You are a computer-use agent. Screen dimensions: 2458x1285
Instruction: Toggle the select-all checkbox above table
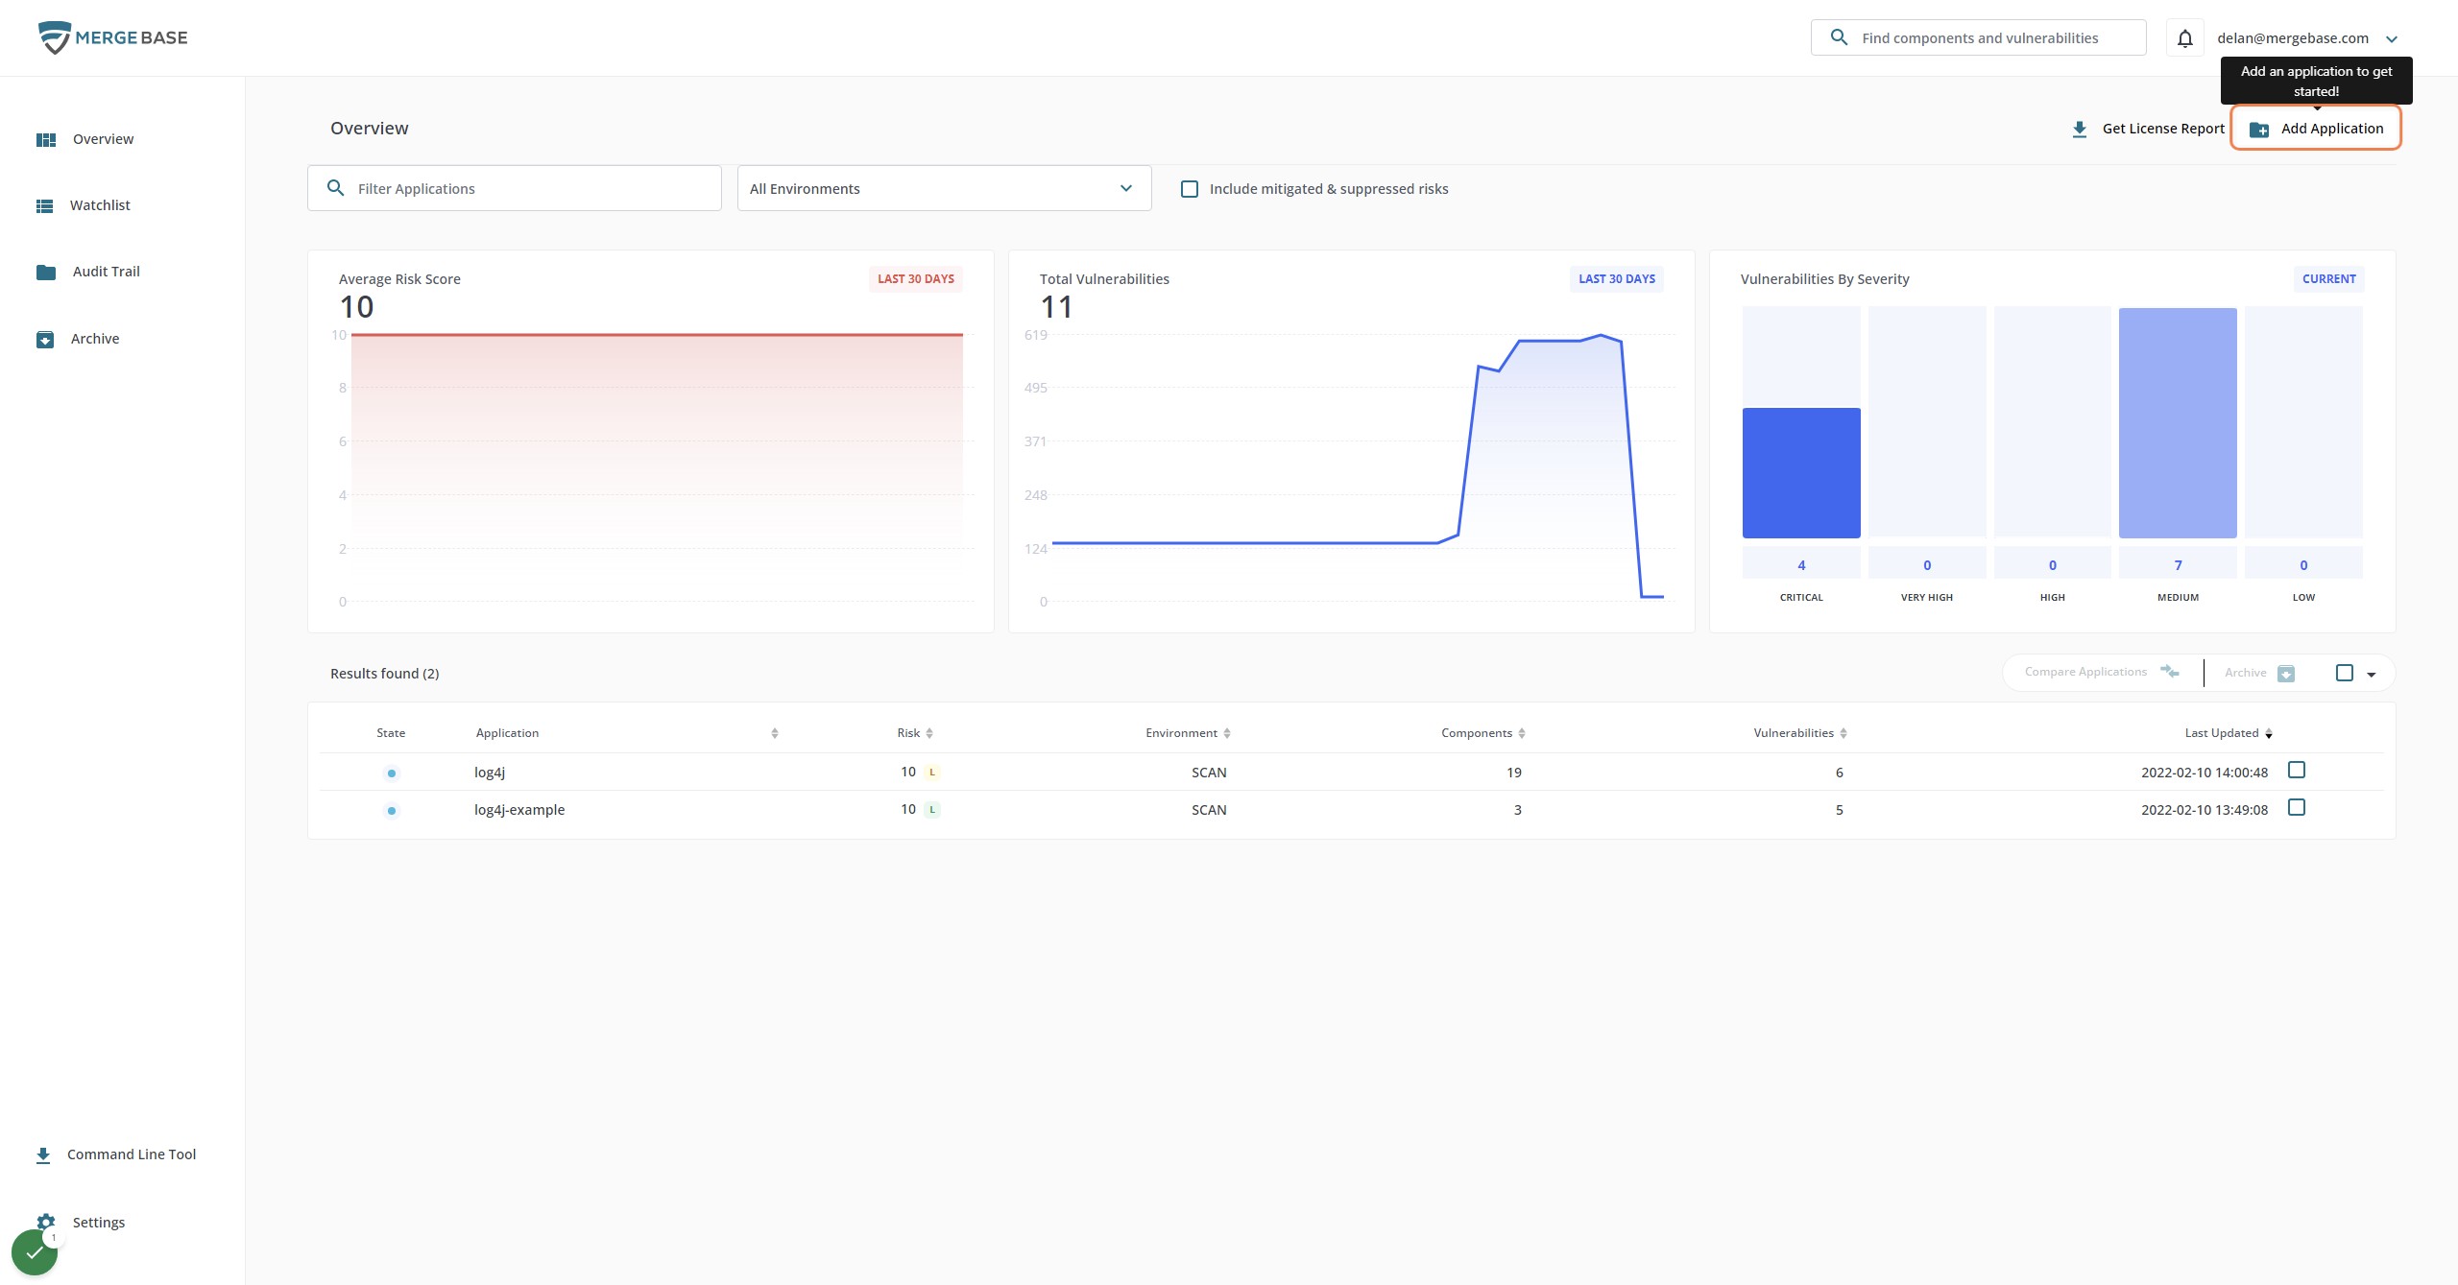pyautogui.click(x=2345, y=673)
